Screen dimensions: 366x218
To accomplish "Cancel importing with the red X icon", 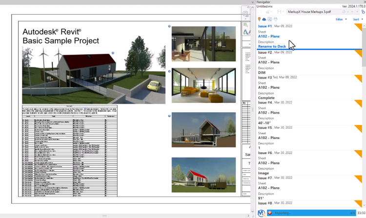I will 270,213.
